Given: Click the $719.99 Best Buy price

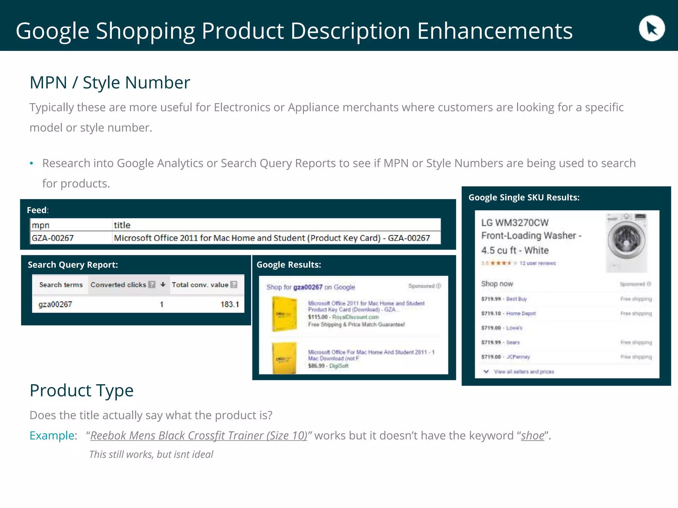Looking at the screenshot, I should tap(491, 299).
